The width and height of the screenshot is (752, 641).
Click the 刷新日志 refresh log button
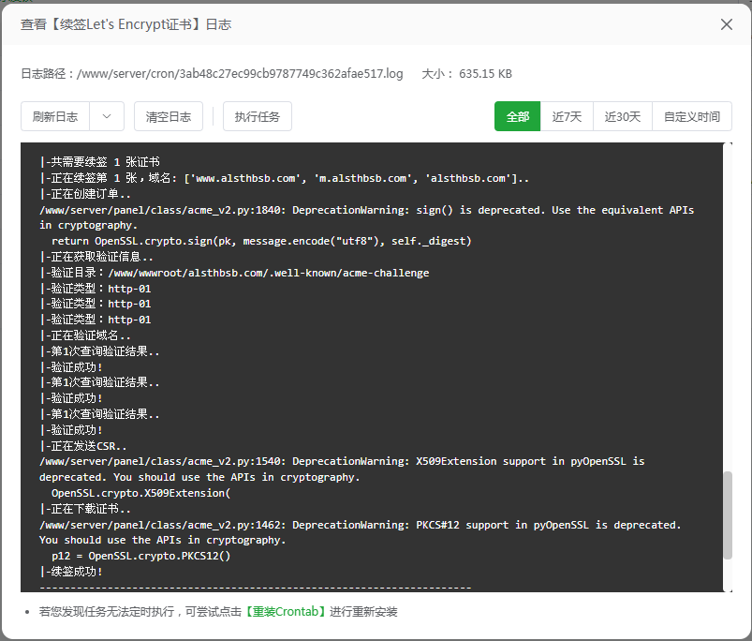click(55, 116)
